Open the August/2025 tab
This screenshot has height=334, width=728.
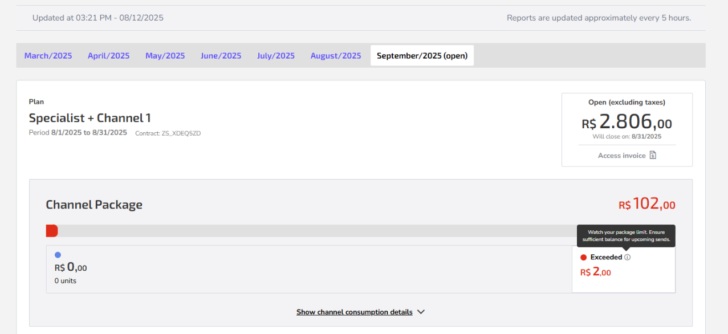click(x=336, y=56)
